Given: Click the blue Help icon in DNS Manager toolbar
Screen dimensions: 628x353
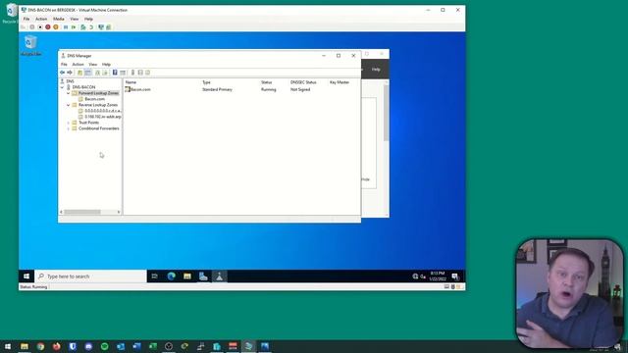Looking at the screenshot, I should click(x=115, y=73).
